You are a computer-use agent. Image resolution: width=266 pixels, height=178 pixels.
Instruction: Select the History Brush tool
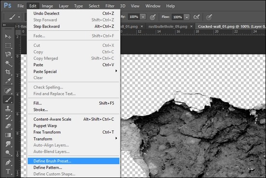8,117
